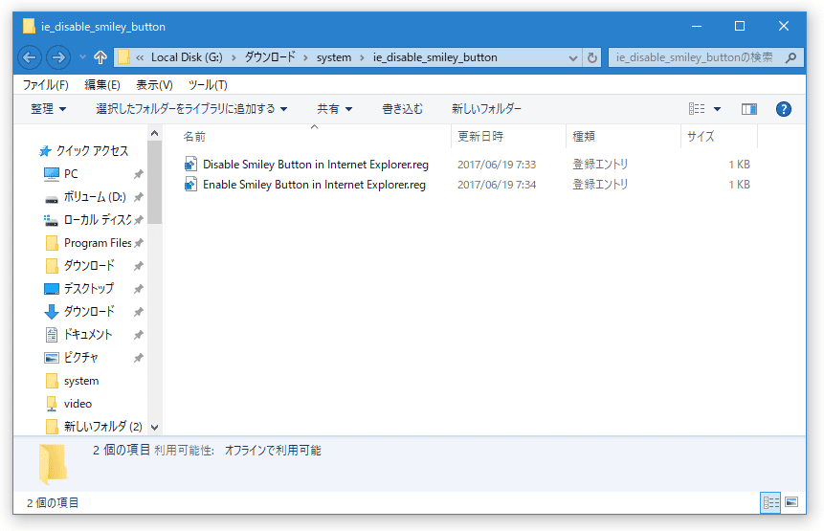Refresh the folder view
824x531 pixels.
[x=592, y=57]
